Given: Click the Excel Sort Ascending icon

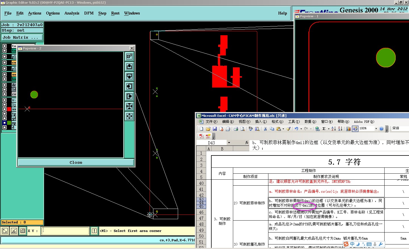Looking at the screenshot, I should point(333,129).
